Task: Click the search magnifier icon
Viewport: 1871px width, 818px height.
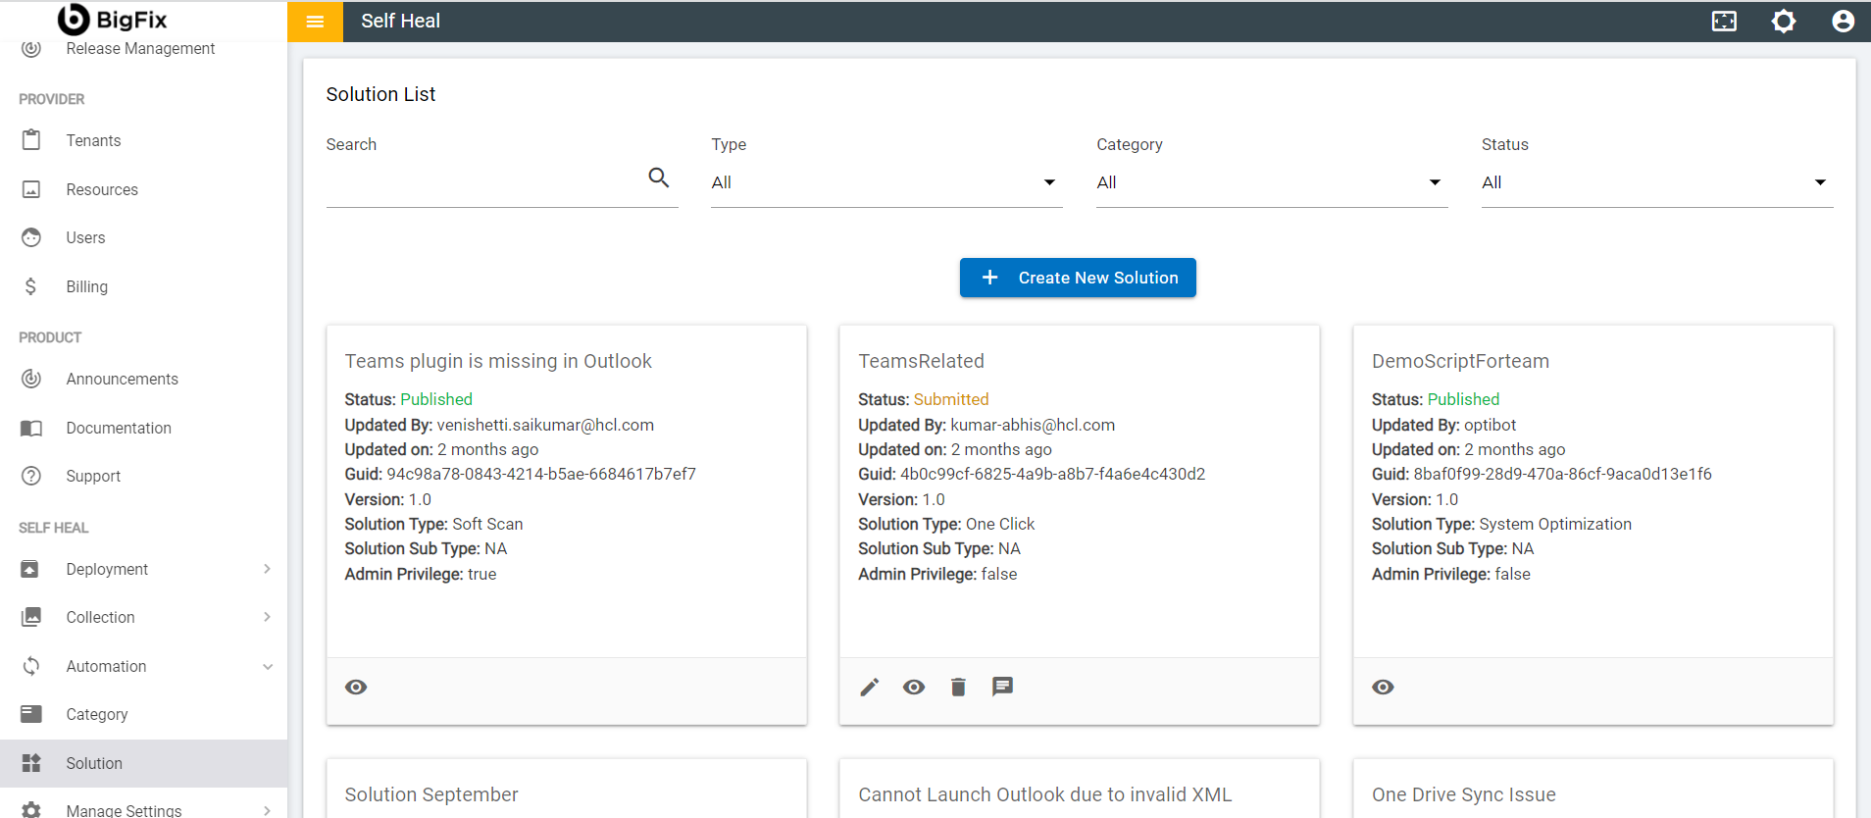Action: (x=659, y=178)
